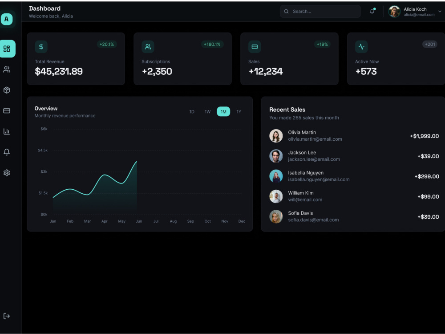Click the Overview chart heading

(x=46, y=109)
